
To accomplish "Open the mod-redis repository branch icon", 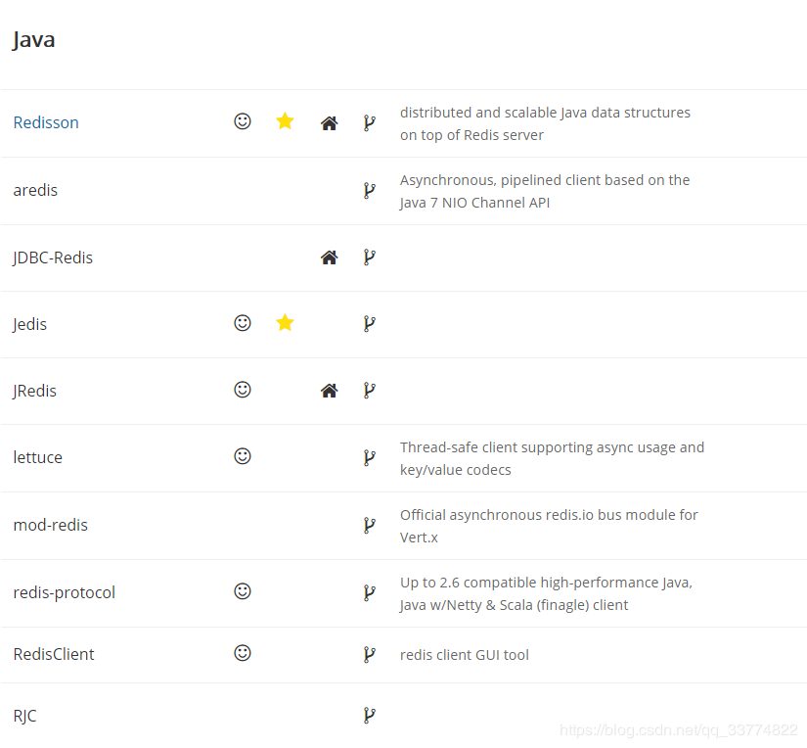I will pyautogui.click(x=369, y=525).
